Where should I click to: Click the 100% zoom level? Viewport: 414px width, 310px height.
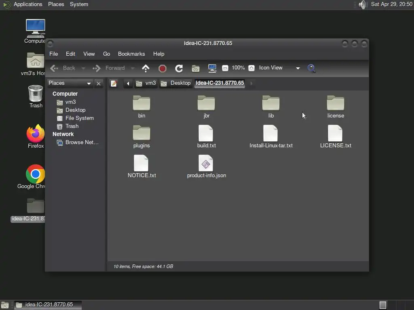(x=238, y=68)
